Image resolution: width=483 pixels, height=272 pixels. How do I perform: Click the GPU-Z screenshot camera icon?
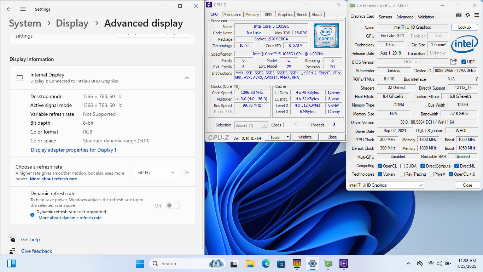(459, 15)
